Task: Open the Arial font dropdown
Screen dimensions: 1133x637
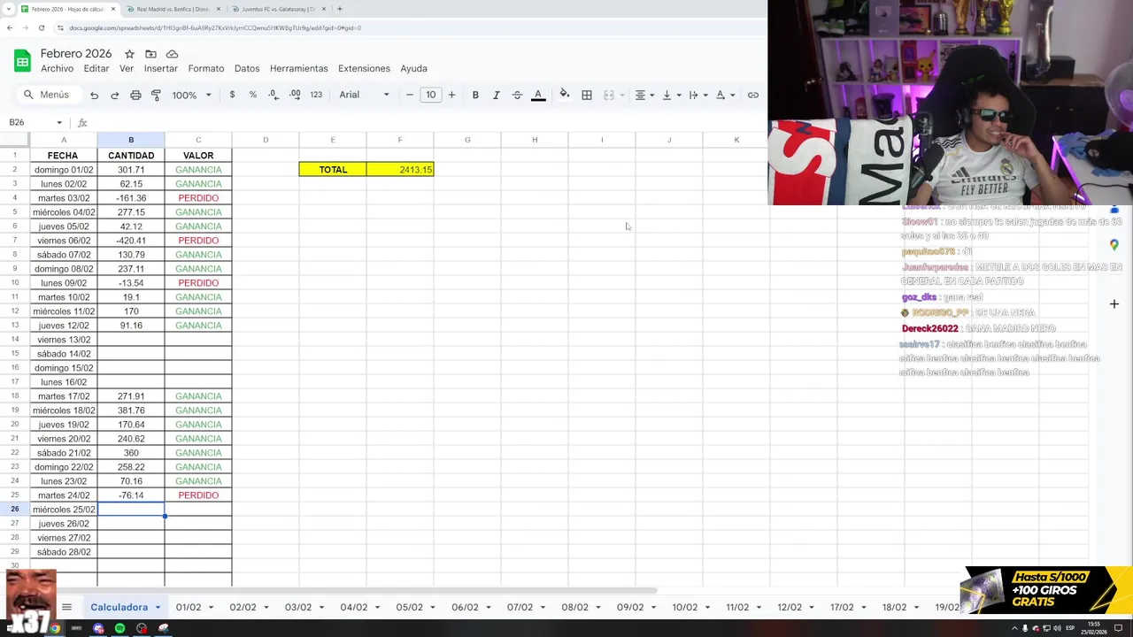Action: (364, 95)
